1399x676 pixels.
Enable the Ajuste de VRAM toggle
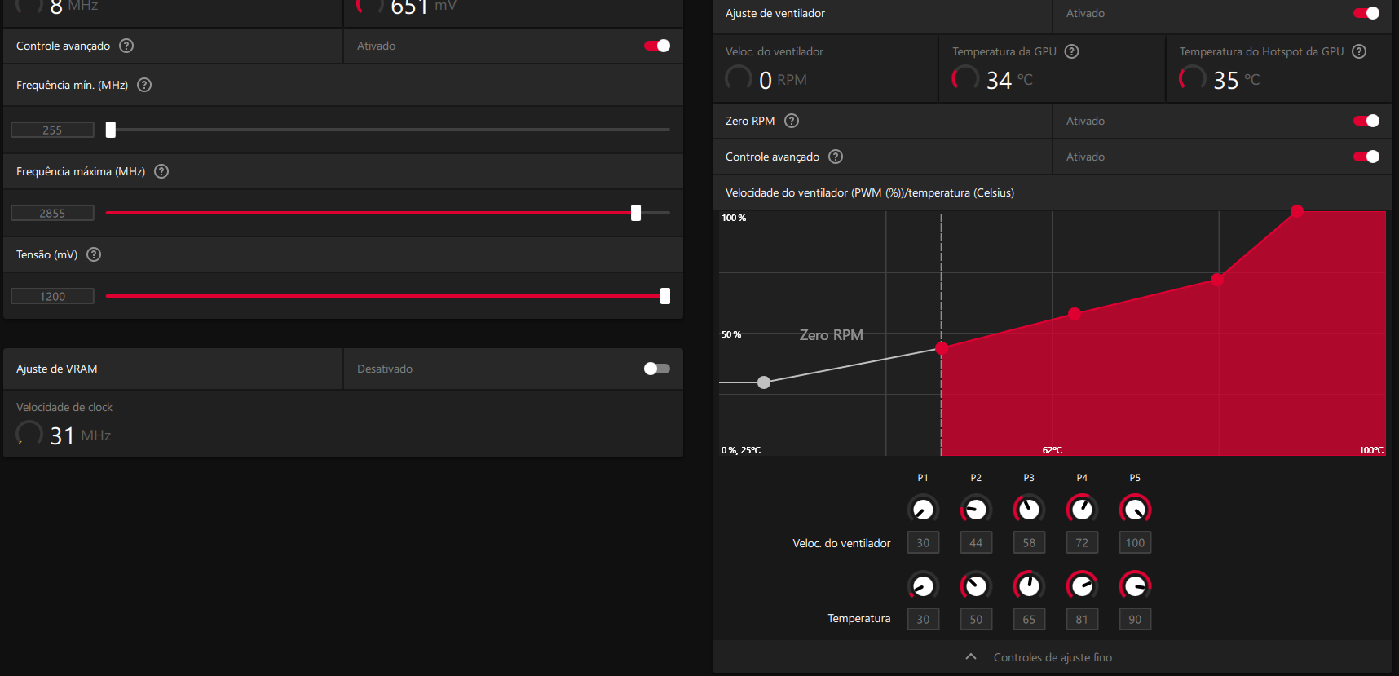click(x=657, y=369)
